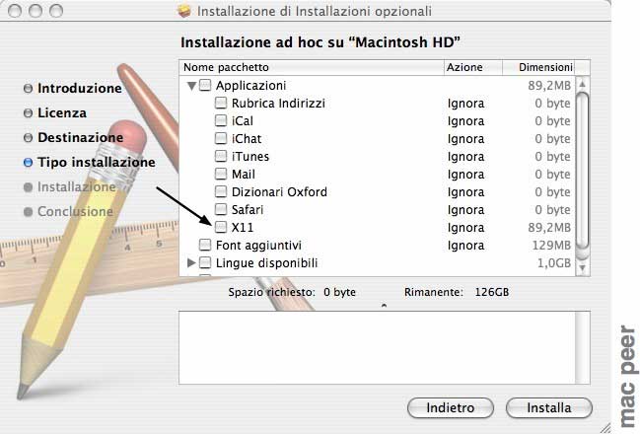The width and height of the screenshot is (640, 434).
Task: Click the 1,0GB size value
Action: [x=554, y=263]
